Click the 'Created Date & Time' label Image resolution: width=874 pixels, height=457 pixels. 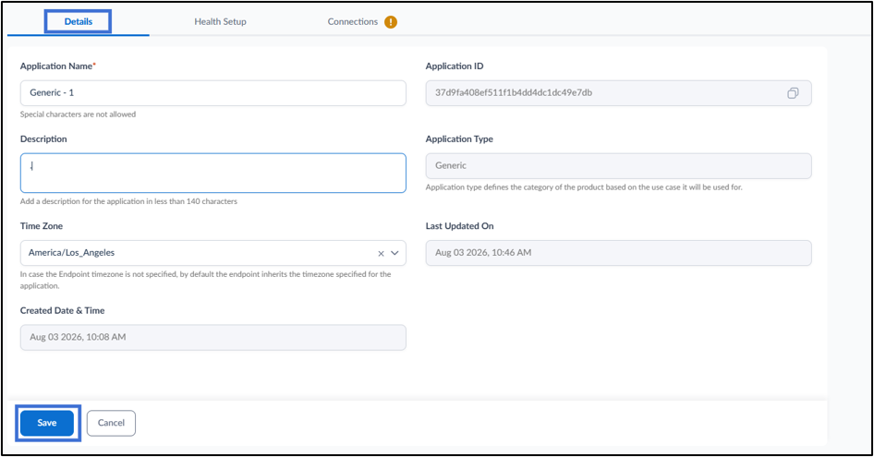tap(63, 310)
